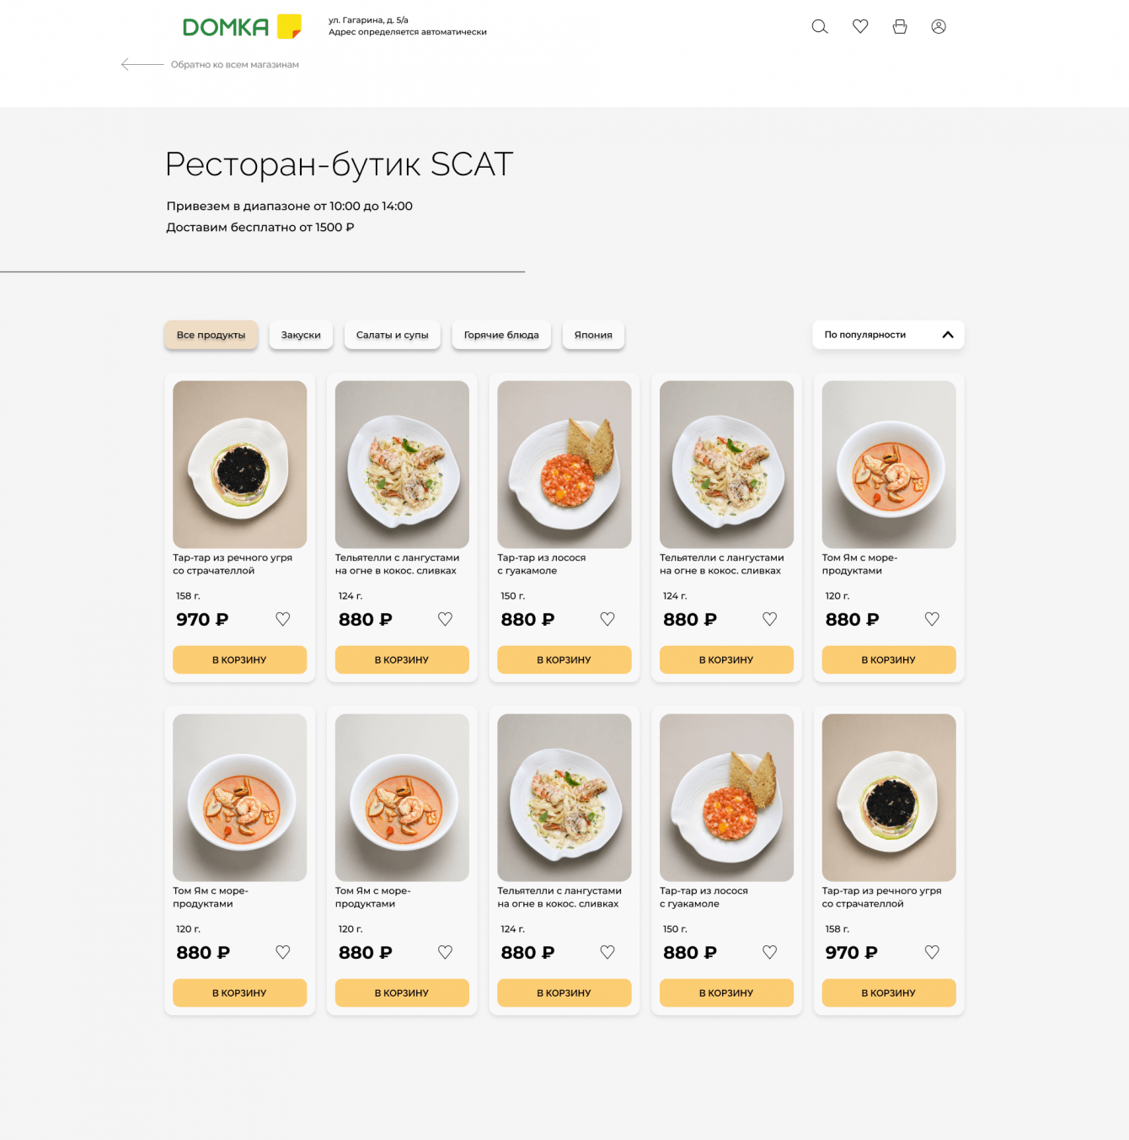Open salmon tartare photo in first row
This screenshot has width=1129, height=1140.
pos(564,464)
